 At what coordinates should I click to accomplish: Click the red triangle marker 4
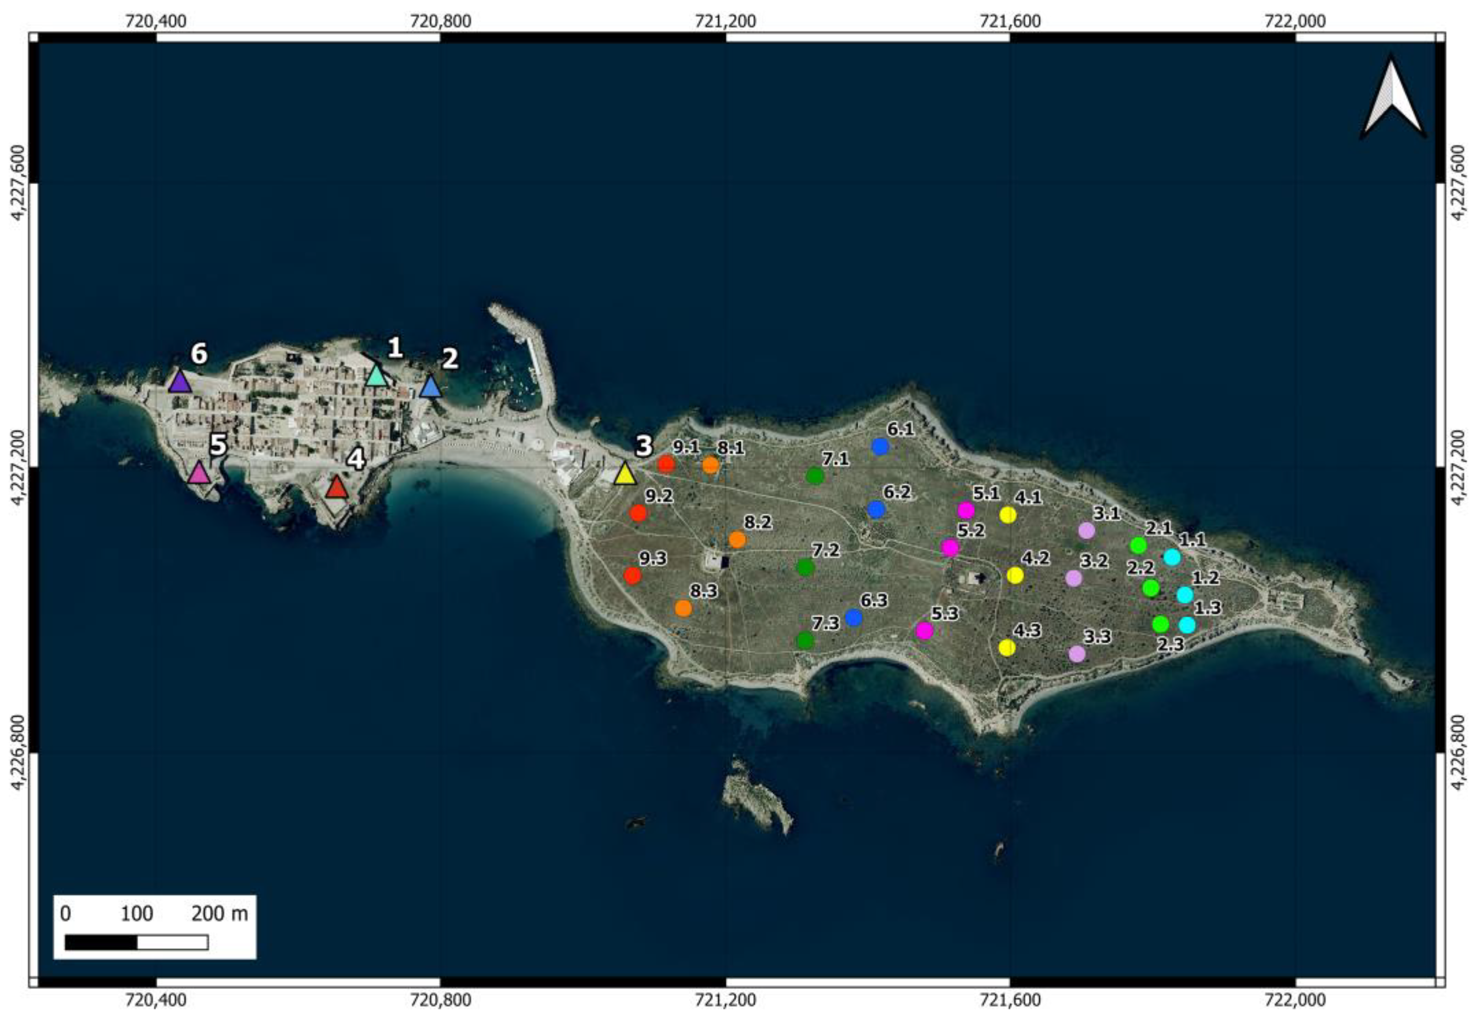337,488
